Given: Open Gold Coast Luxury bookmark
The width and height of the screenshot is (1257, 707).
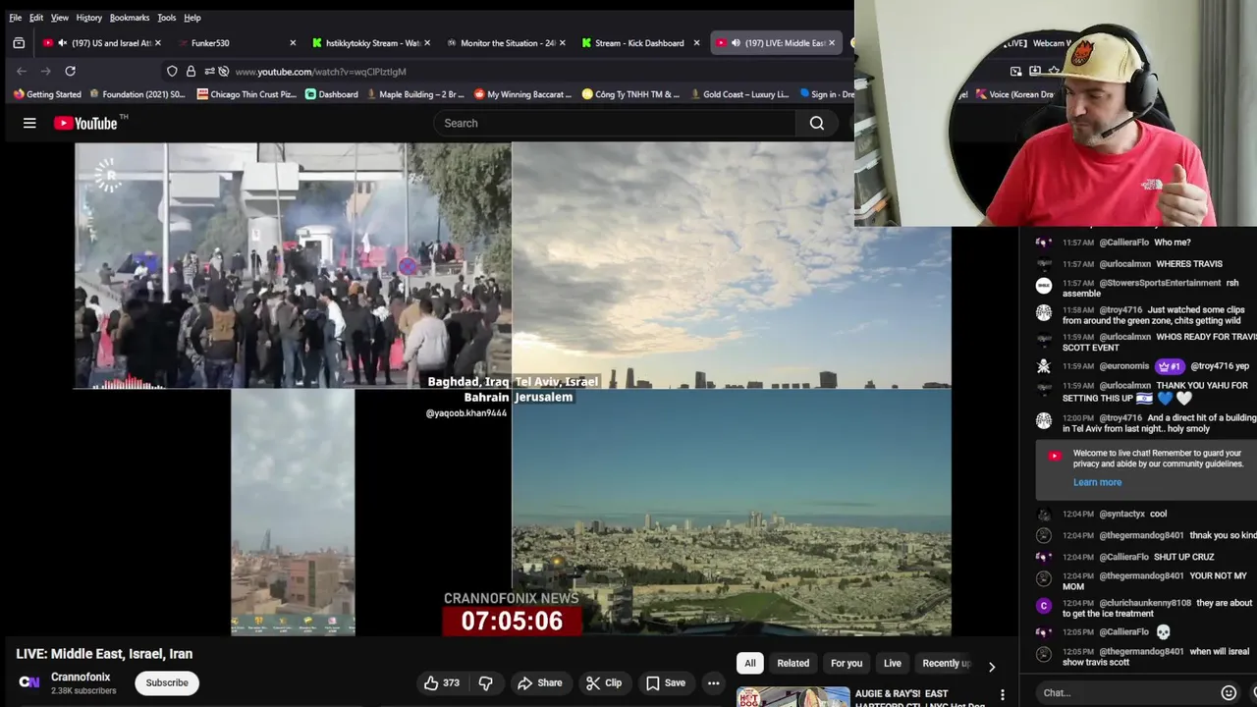Looking at the screenshot, I should pos(739,94).
